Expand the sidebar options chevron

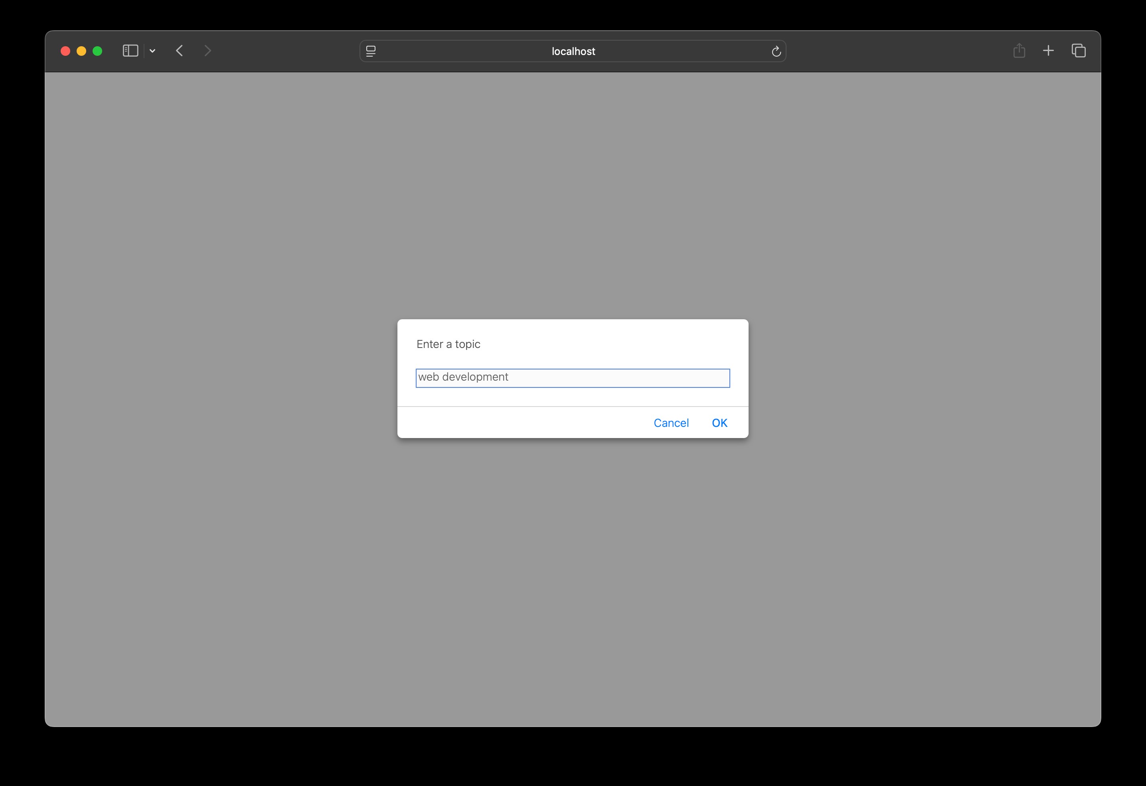(152, 51)
